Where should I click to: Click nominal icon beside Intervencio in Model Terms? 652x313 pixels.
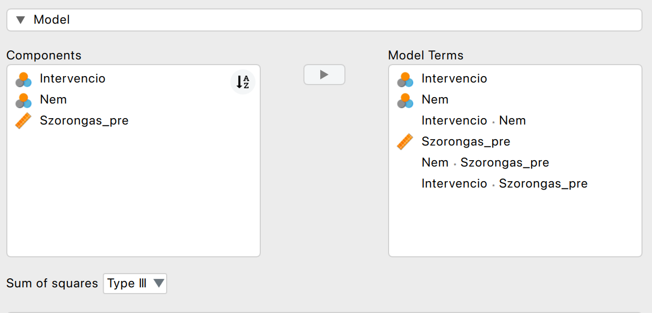coord(404,79)
